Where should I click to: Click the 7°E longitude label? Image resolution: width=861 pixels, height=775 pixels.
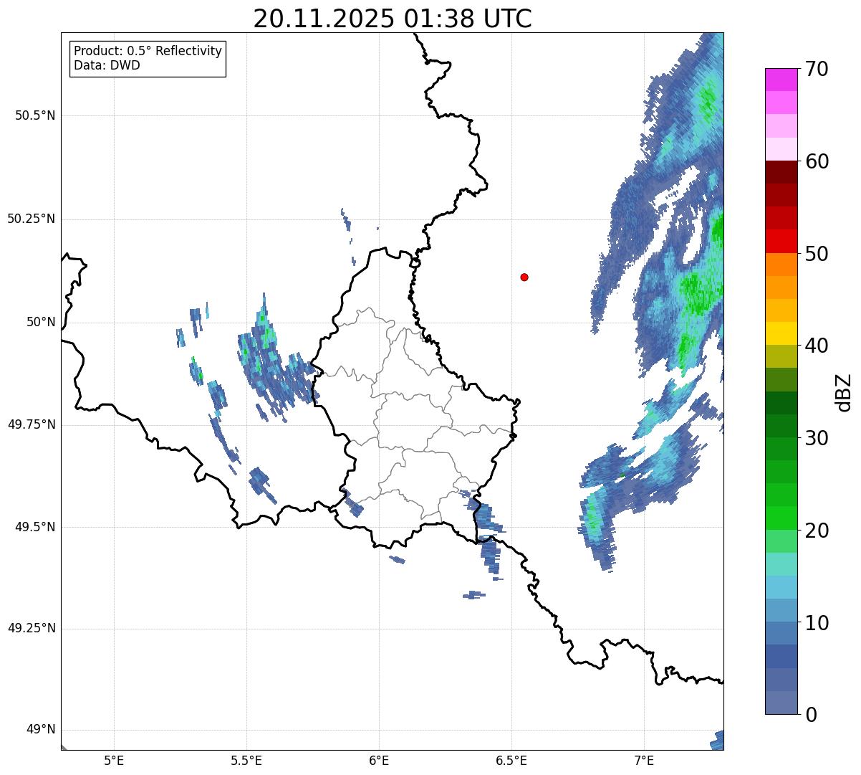point(644,760)
